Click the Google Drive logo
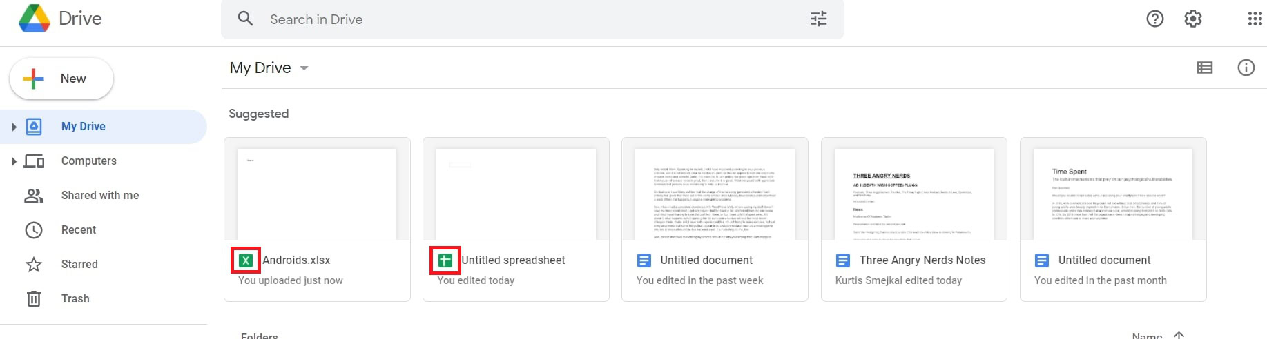Image resolution: width=1267 pixels, height=339 pixels. pyautogui.click(x=34, y=19)
